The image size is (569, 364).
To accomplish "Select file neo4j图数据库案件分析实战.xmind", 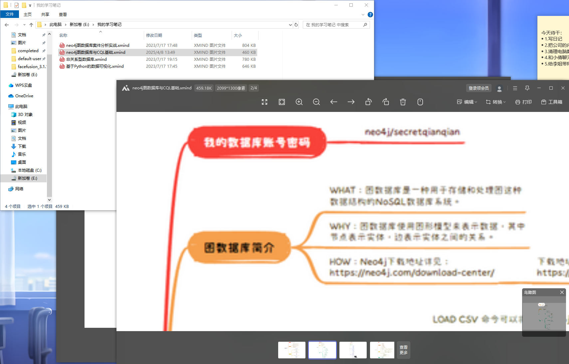I will tap(97, 45).
